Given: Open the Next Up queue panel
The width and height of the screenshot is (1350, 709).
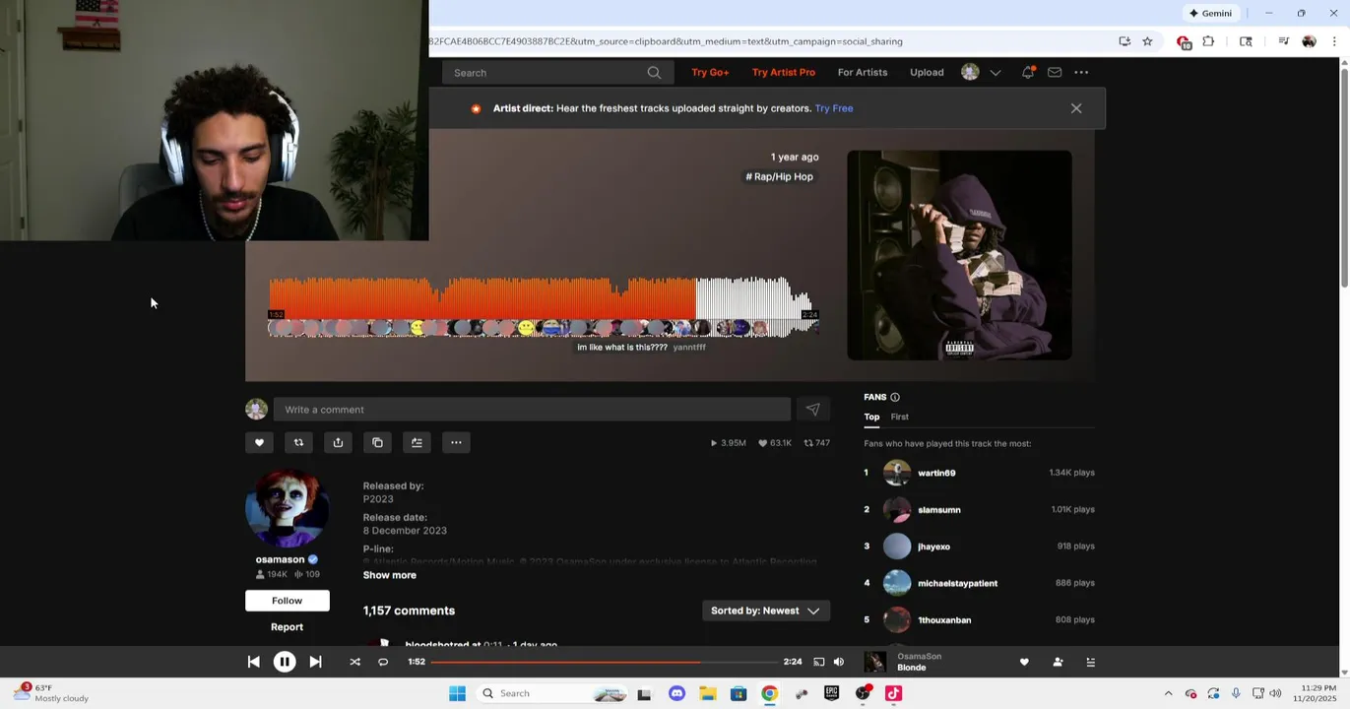Looking at the screenshot, I should click(x=1090, y=662).
